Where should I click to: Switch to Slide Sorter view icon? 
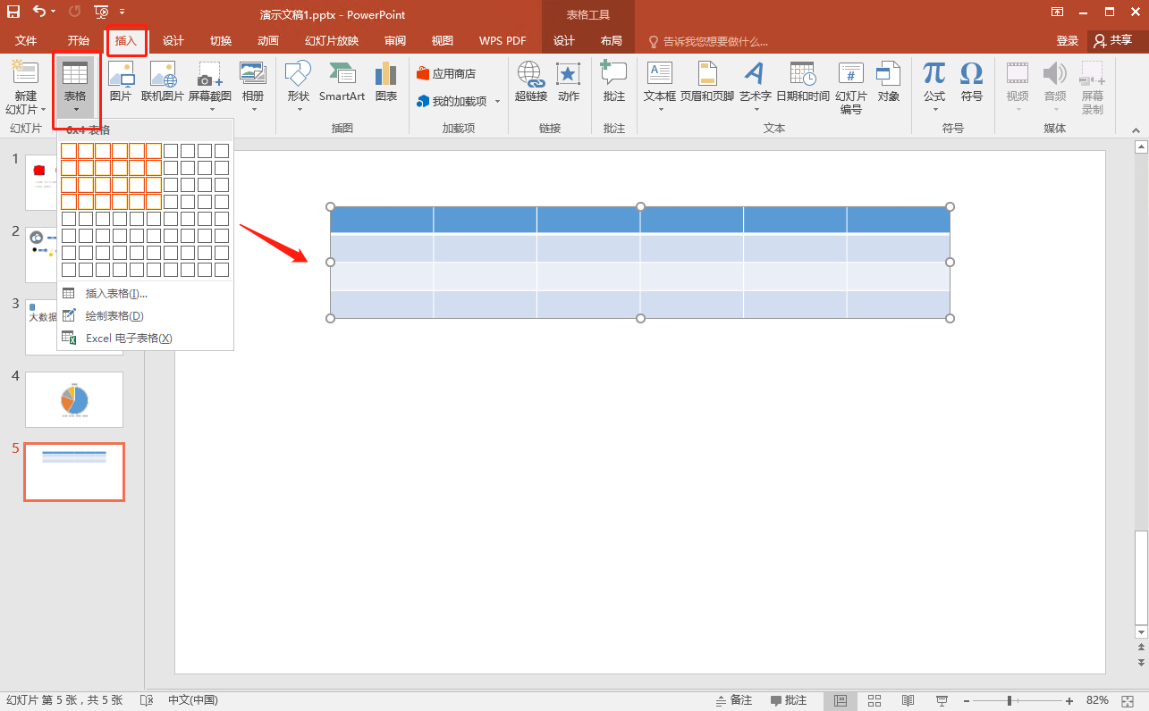point(874,700)
